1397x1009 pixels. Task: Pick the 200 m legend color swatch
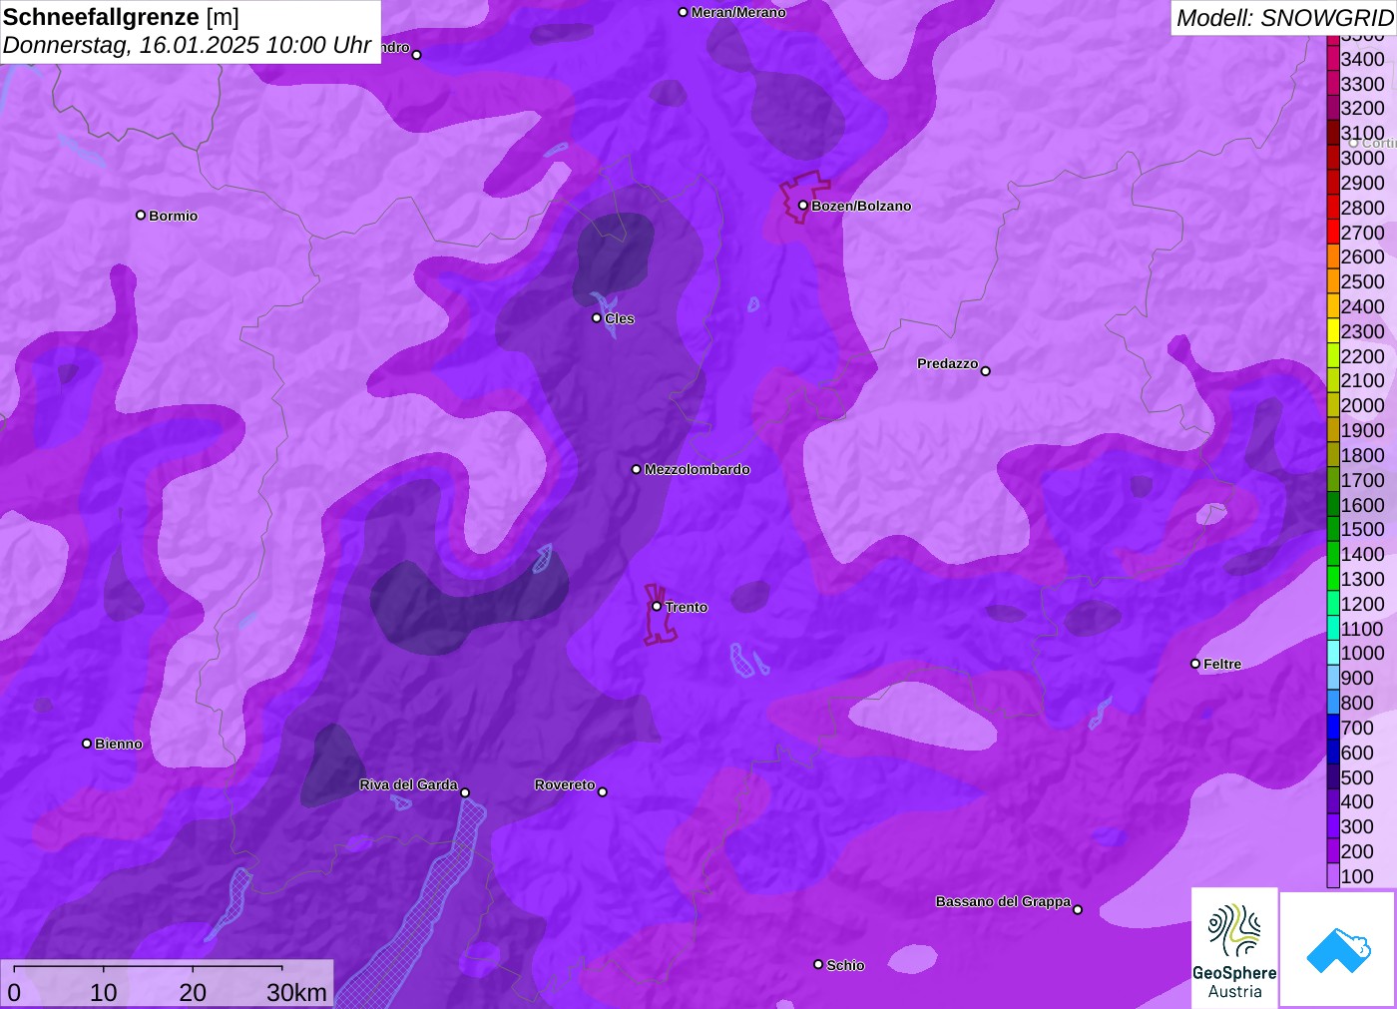pyautogui.click(x=1333, y=851)
